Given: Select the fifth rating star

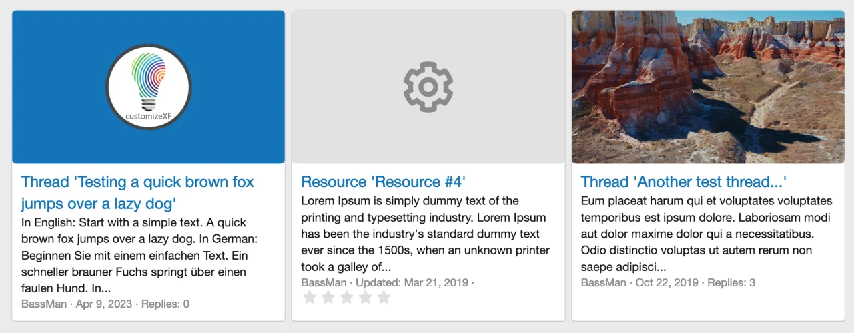Looking at the screenshot, I should [384, 297].
